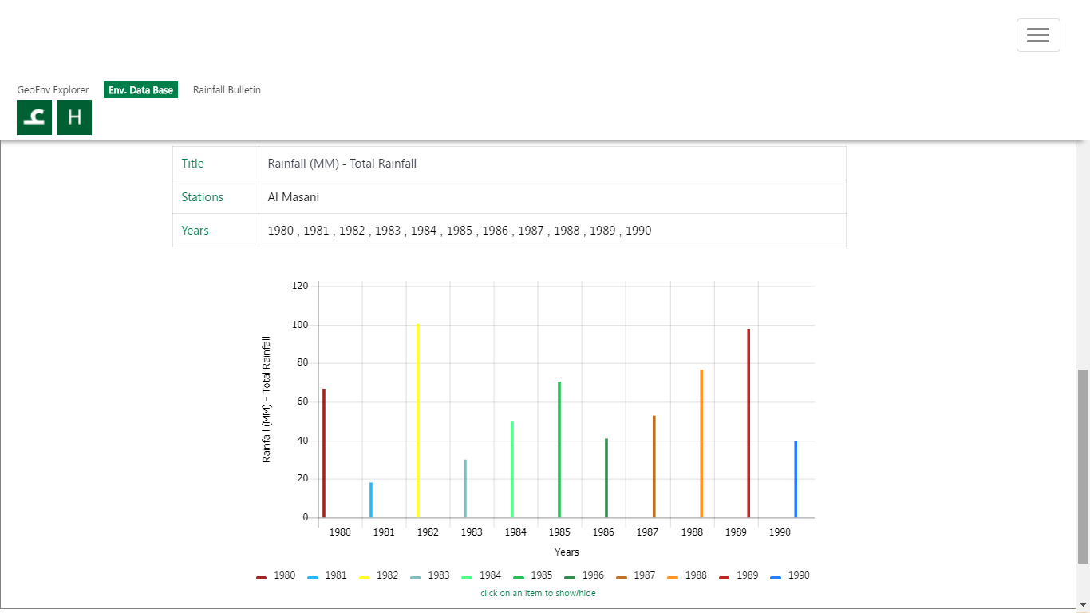The image size is (1090, 613).
Task: Select Env. Data Base tab
Action: click(x=140, y=90)
